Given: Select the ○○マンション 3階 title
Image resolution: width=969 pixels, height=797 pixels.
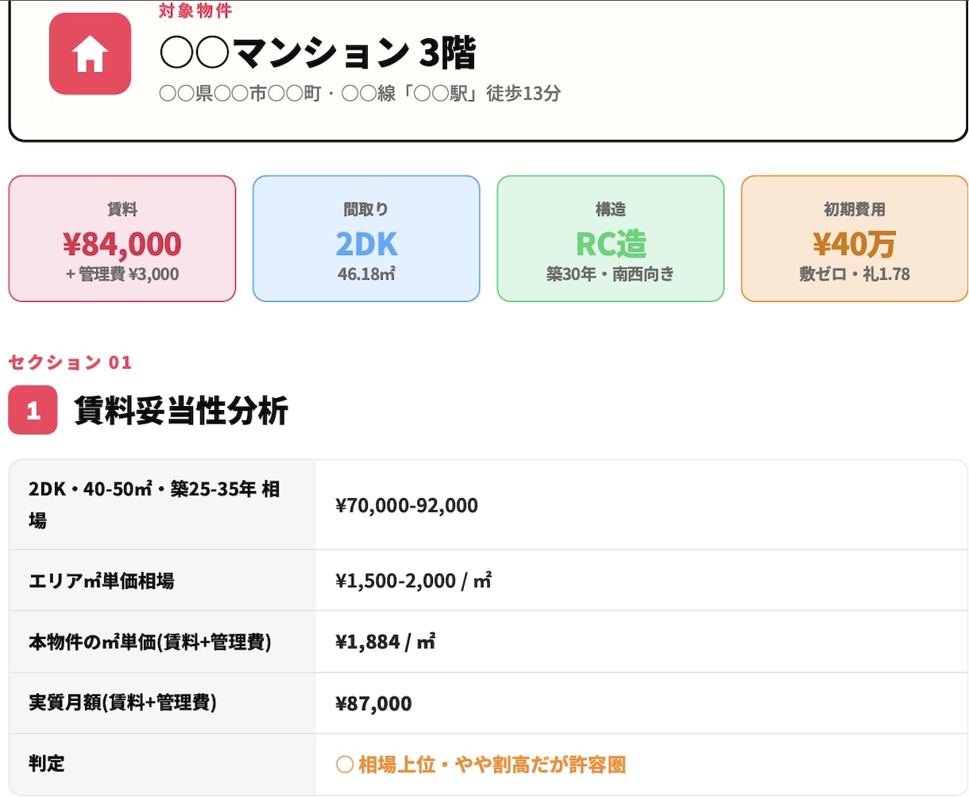Looking at the screenshot, I should 318,53.
